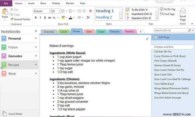The image size is (195, 117).
Task: Expand the Personal notebook
Action: pos(36,38)
